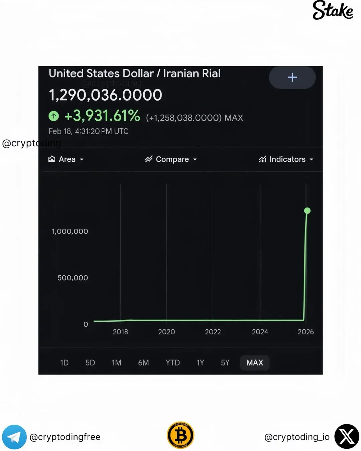361x451 pixels.
Task: Click the Telegram logo icon
Action: pos(14,437)
